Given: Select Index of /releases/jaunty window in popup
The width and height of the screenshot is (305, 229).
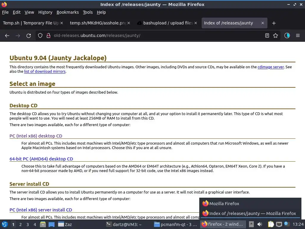Looking at the screenshot, I should pos(250,213).
